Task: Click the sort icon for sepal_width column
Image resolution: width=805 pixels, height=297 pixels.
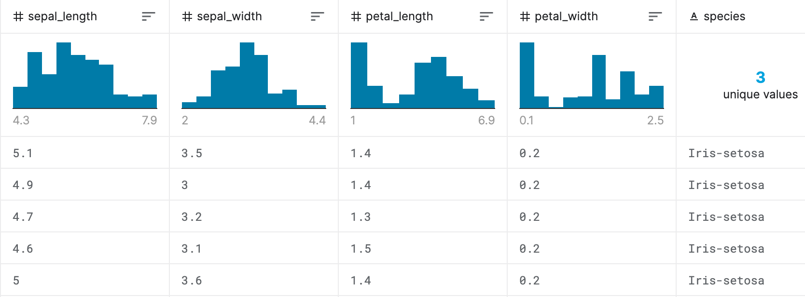Action: point(317,17)
